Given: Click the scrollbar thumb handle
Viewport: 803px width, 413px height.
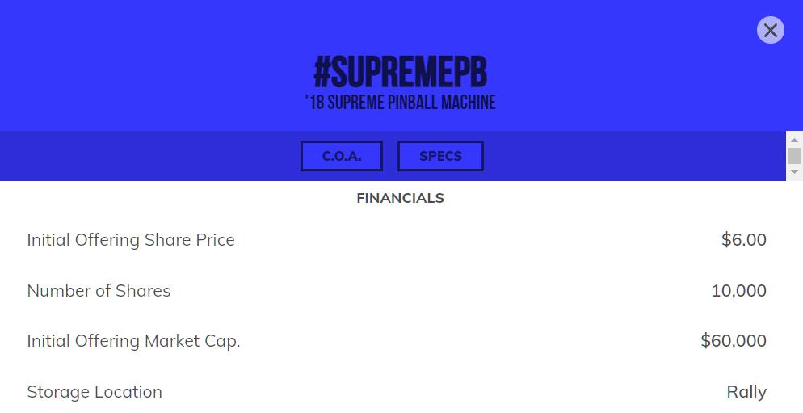Looking at the screenshot, I should pyautogui.click(x=794, y=156).
